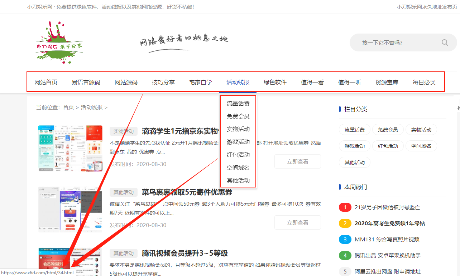
Task: Open the 小刀娱乐 site logo
Action: point(59,42)
